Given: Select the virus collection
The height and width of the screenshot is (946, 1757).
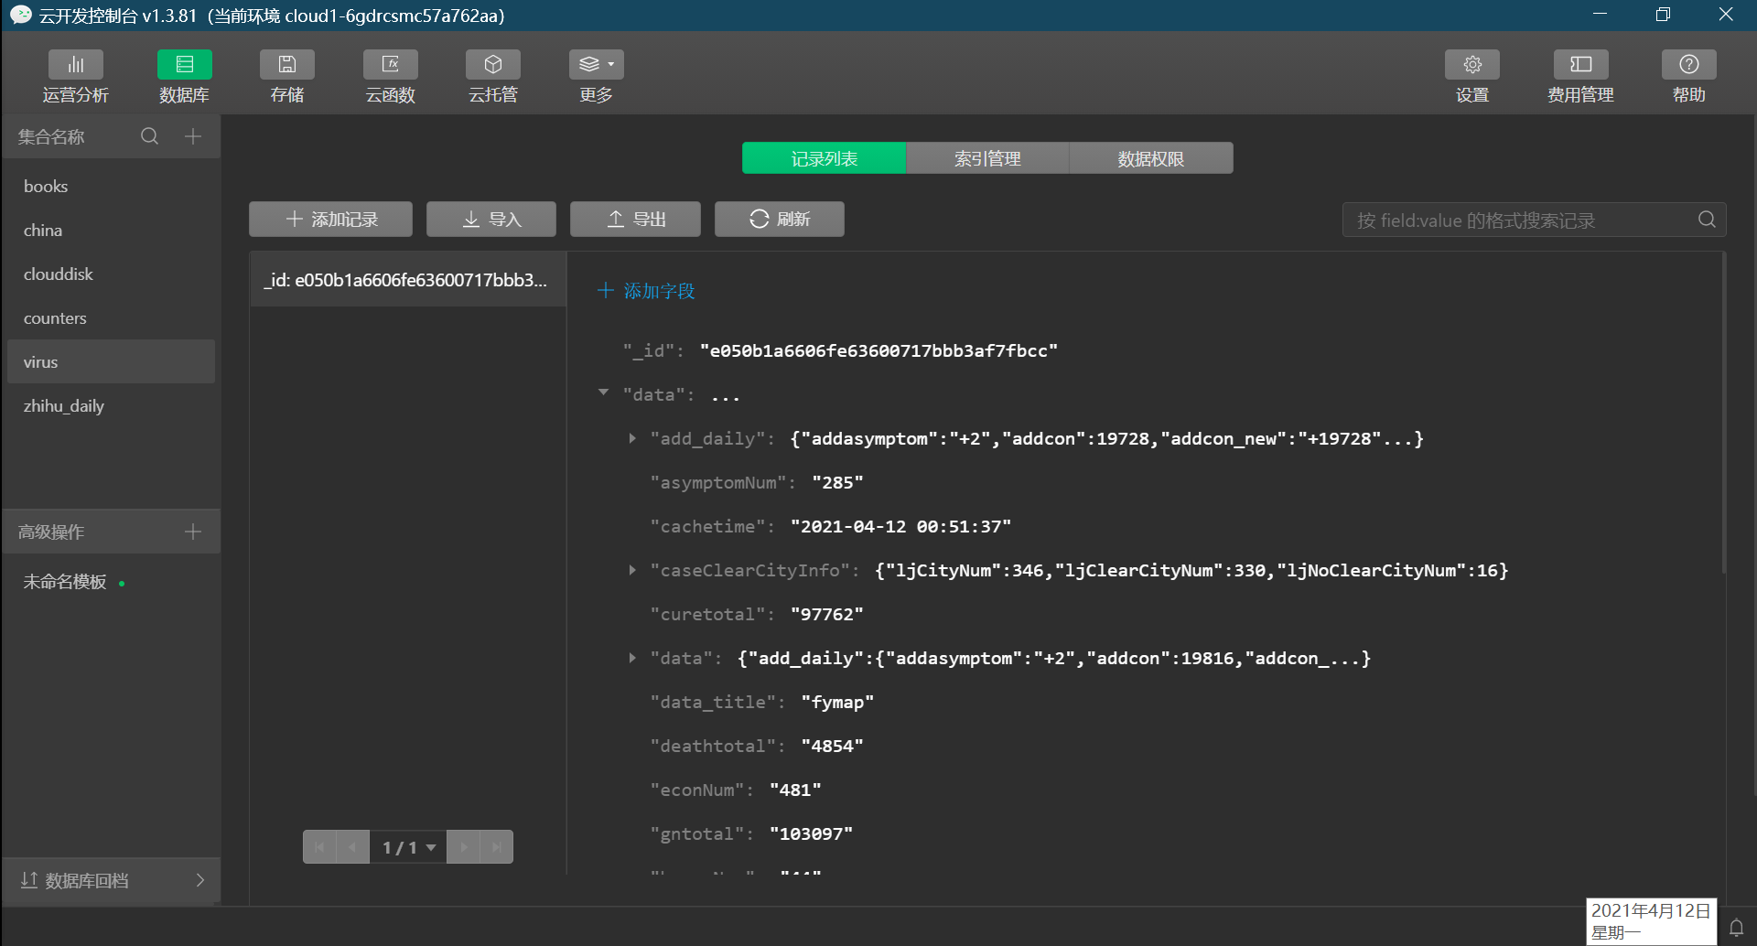Looking at the screenshot, I should [111, 361].
